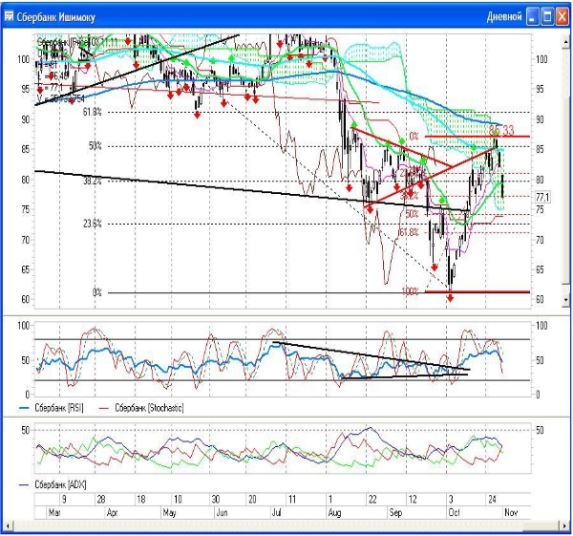
Task: Click the 77,1 current price label
Action: click(x=542, y=198)
